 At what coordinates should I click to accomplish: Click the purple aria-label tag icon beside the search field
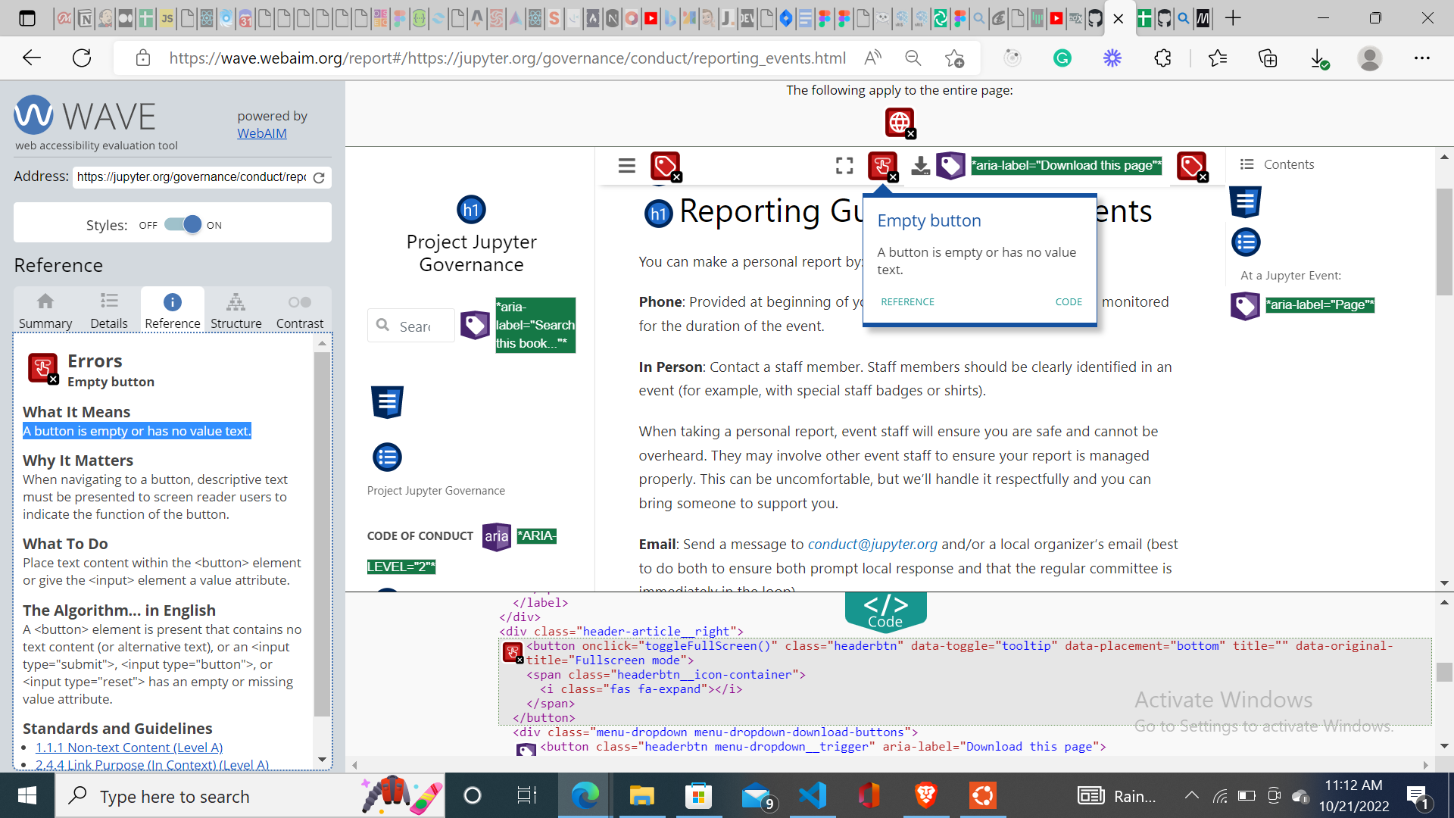[x=474, y=324]
